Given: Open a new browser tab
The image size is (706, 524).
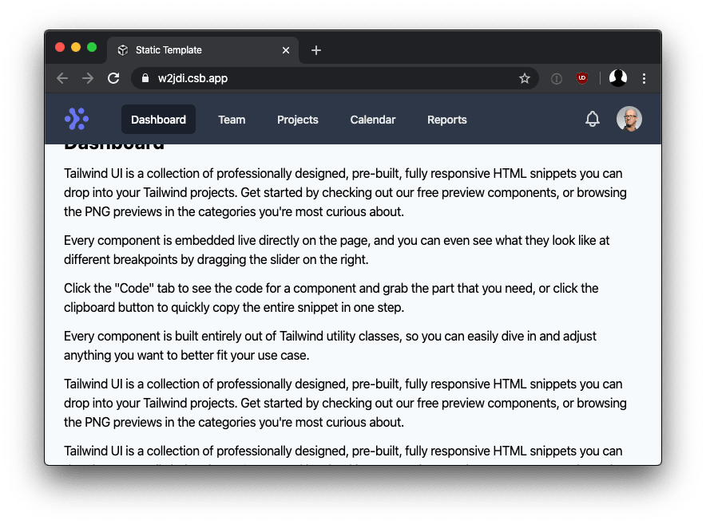Looking at the screenshot, I should click(316, 50).
